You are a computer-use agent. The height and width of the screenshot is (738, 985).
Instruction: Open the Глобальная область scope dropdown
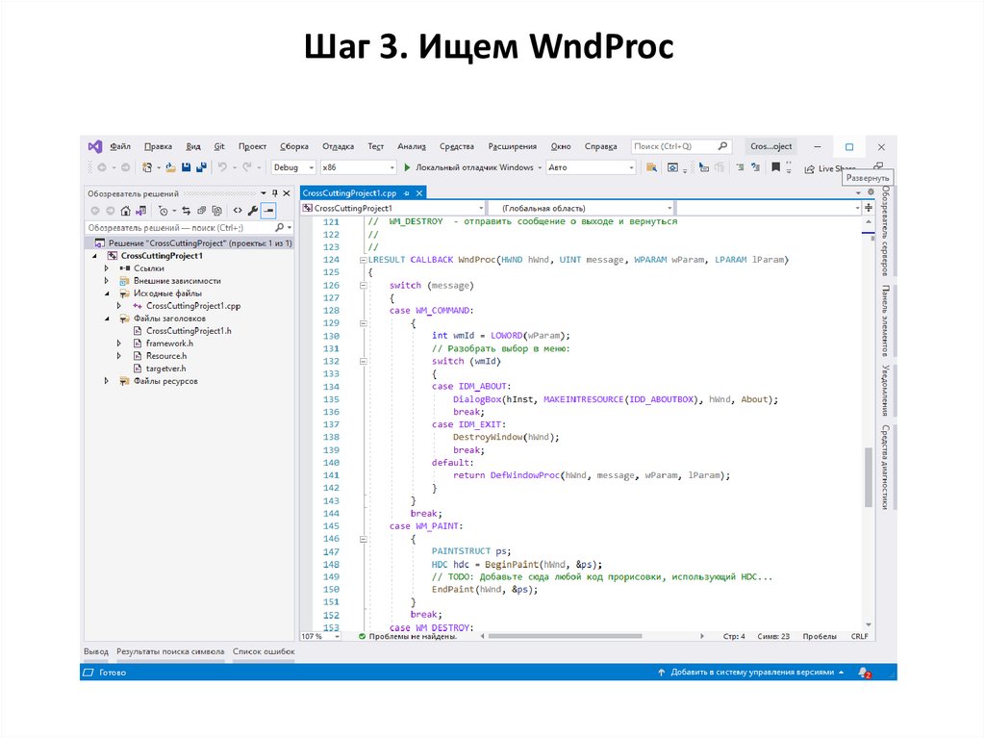[x=582, y=208]
